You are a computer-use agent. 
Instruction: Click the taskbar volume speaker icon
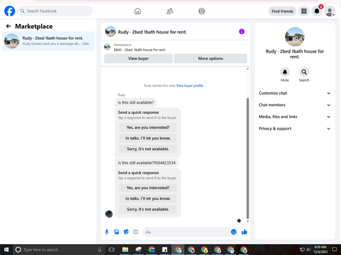point(308,250)
